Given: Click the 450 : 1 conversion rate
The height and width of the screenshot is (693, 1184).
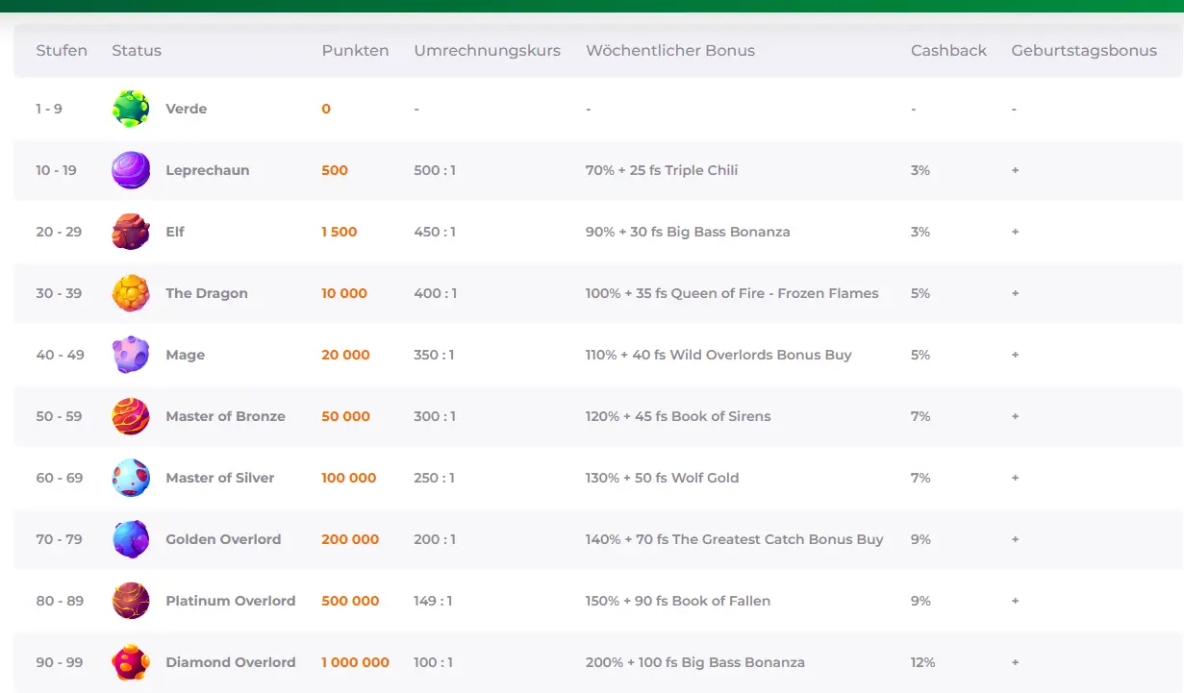Looking at the screenshot, I should tap(435, 232).
